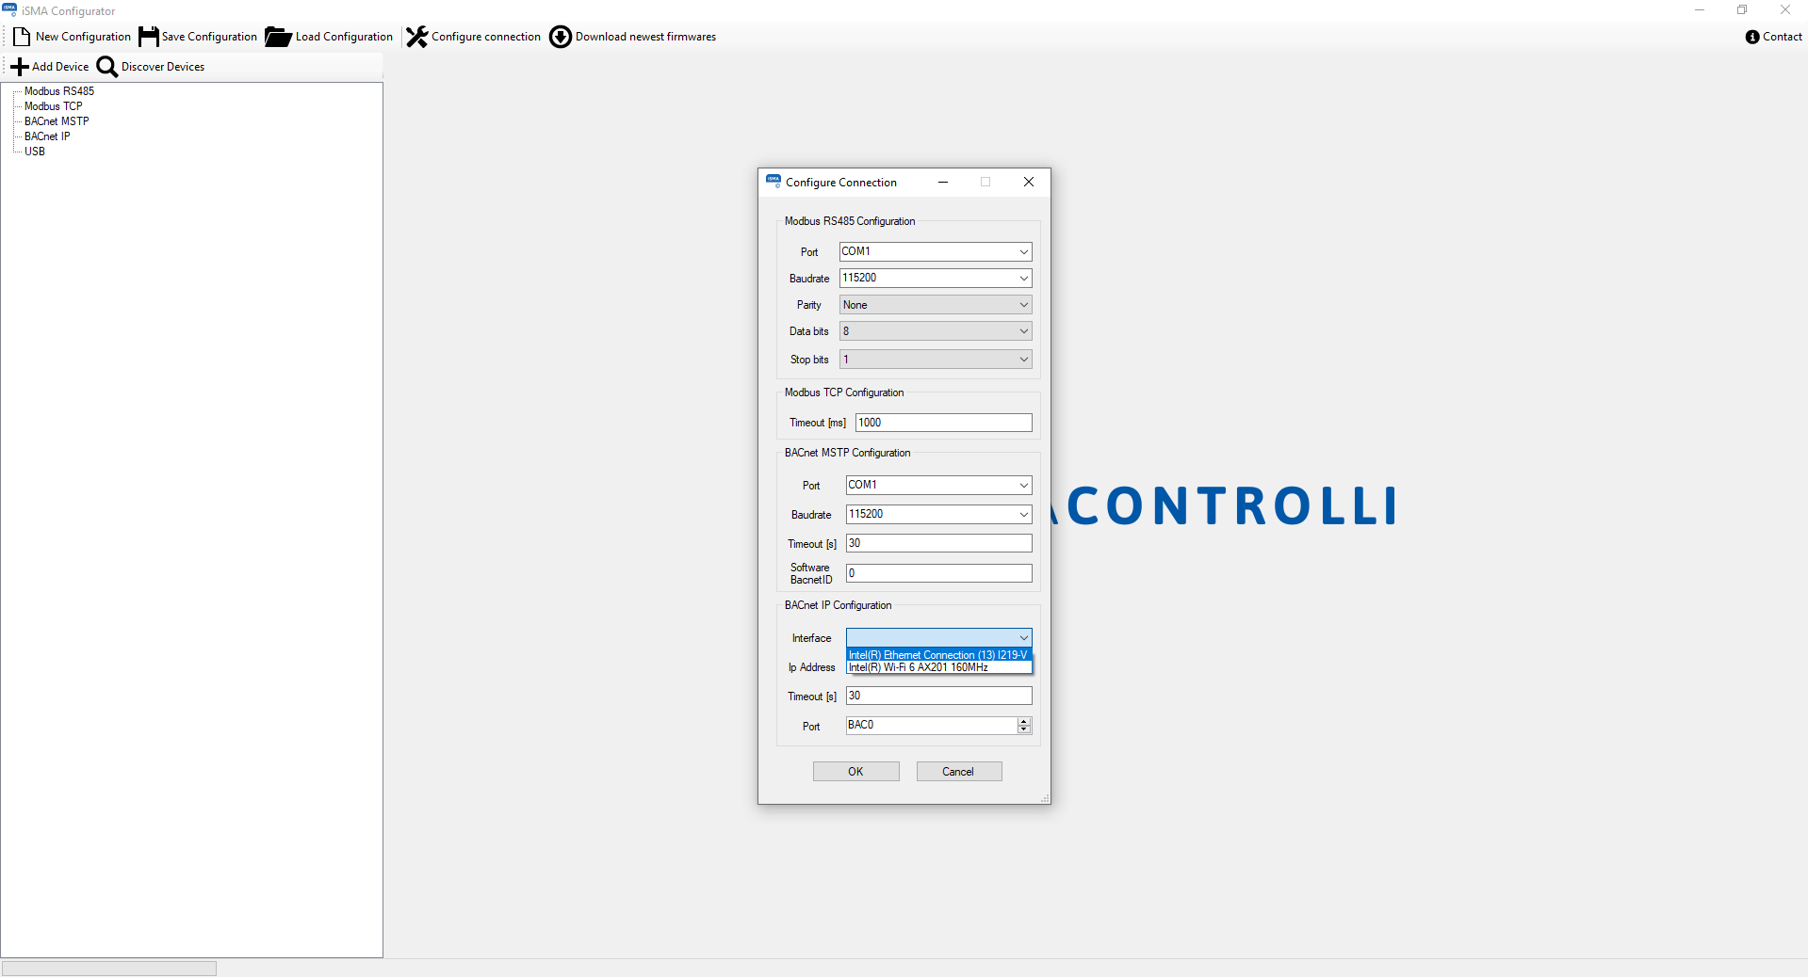Open the BACnet MSTP Baudrate dropdown
Image resolution: width=1808 pixels, height=977 pixels.
1023,515
